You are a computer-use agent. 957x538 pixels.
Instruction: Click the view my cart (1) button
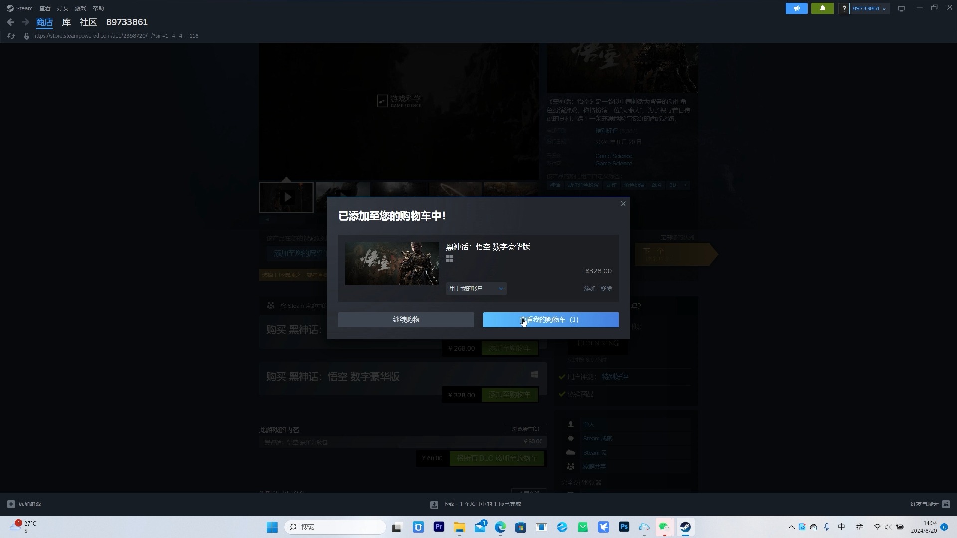click(x=551, y=320)
